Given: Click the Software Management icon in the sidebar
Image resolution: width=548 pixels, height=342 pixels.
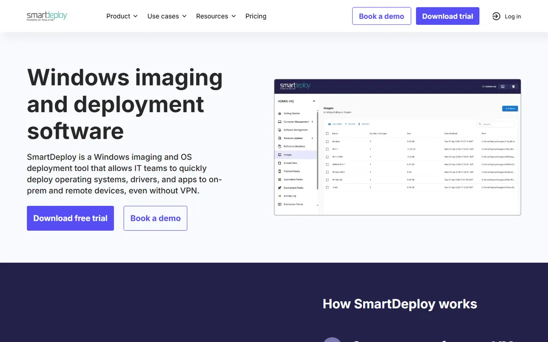Looking at the screenshot, I should coord(279,130).
